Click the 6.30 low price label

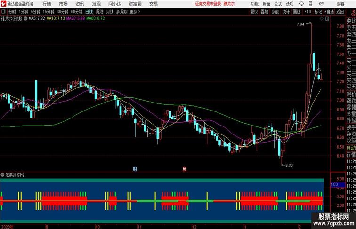(x=289, y=166)
